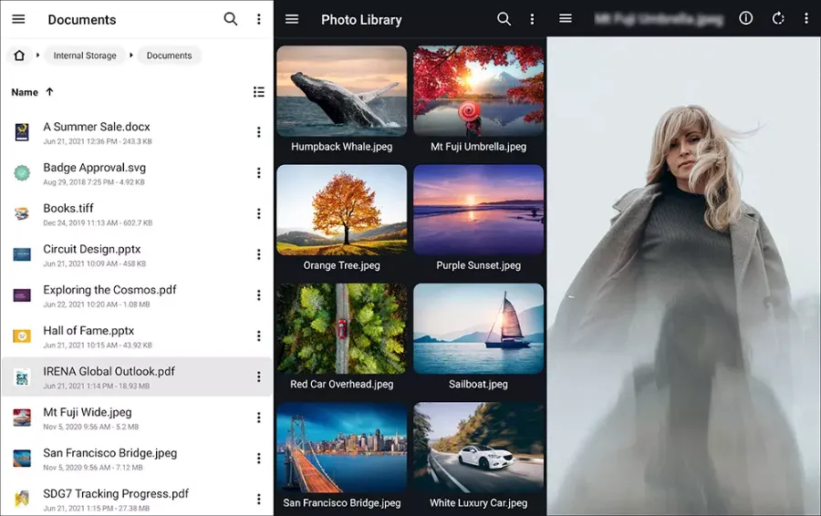Open Circuit Design.pptx file
The height and width of the screenshot is (516, 821).
pyautogui.click(x=137, y=255)
